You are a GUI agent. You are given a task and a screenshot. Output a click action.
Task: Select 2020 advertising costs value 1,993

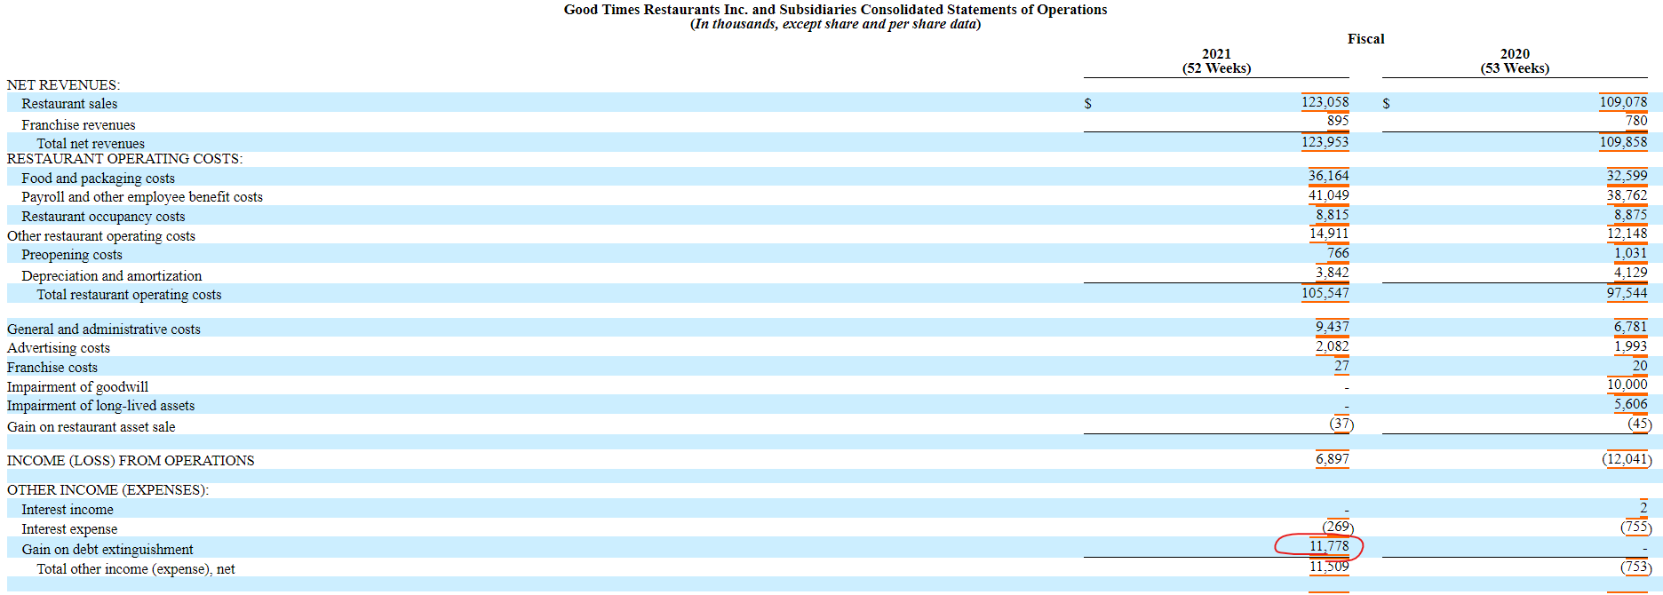point(1630,346)
